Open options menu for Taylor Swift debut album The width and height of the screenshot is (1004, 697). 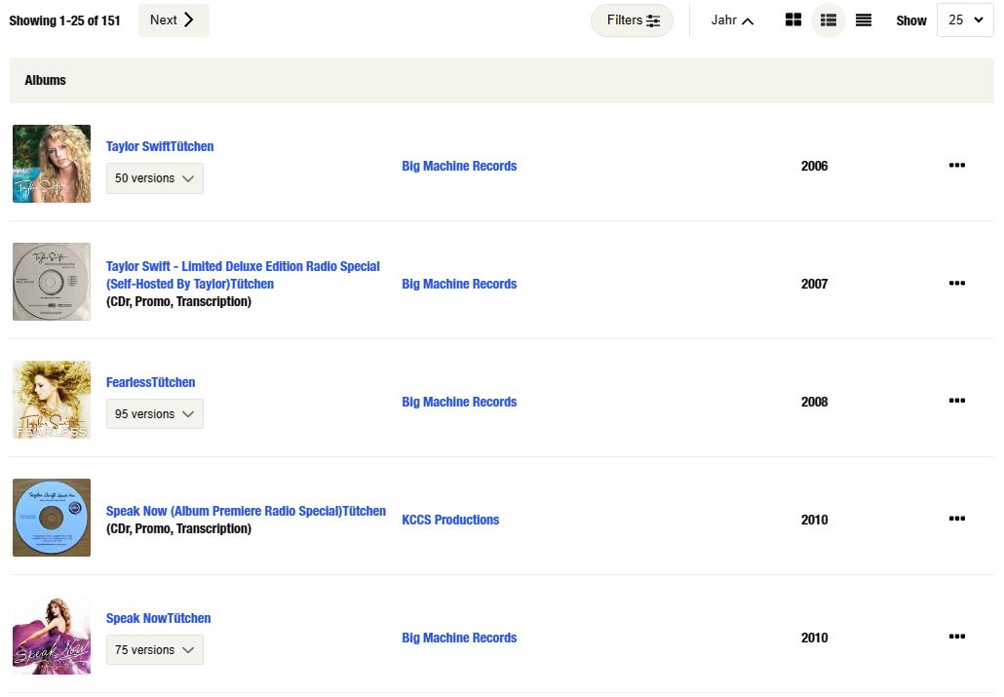point(956,165)
